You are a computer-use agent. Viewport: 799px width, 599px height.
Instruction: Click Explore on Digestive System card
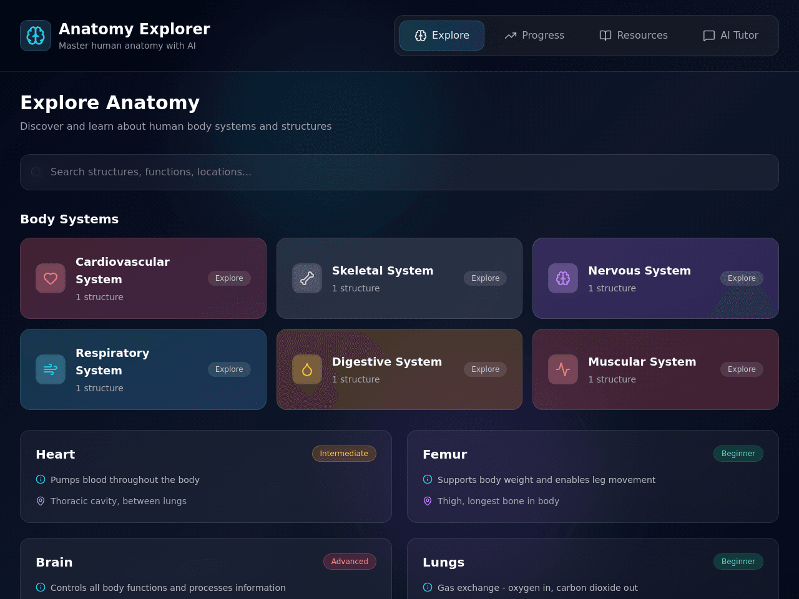pyautogui.click(x=485, y=369)
